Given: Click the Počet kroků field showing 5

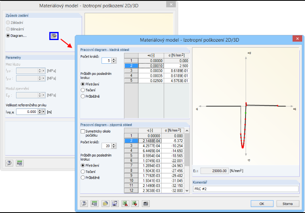Looking at the screenshot, I should pyautogui.click(x=107, y=61).
